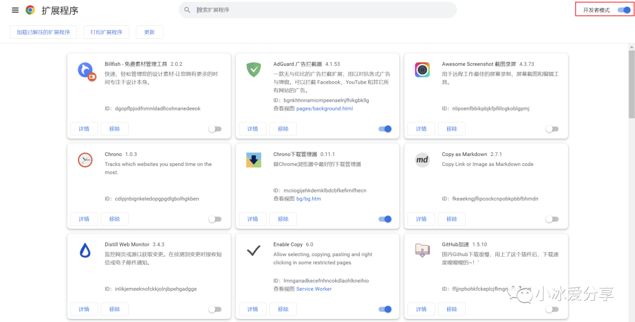This screenshot has width=635, height=322.
Task: Open 详情 for Copy as Markdown
Action: click(x=421, y=218)
